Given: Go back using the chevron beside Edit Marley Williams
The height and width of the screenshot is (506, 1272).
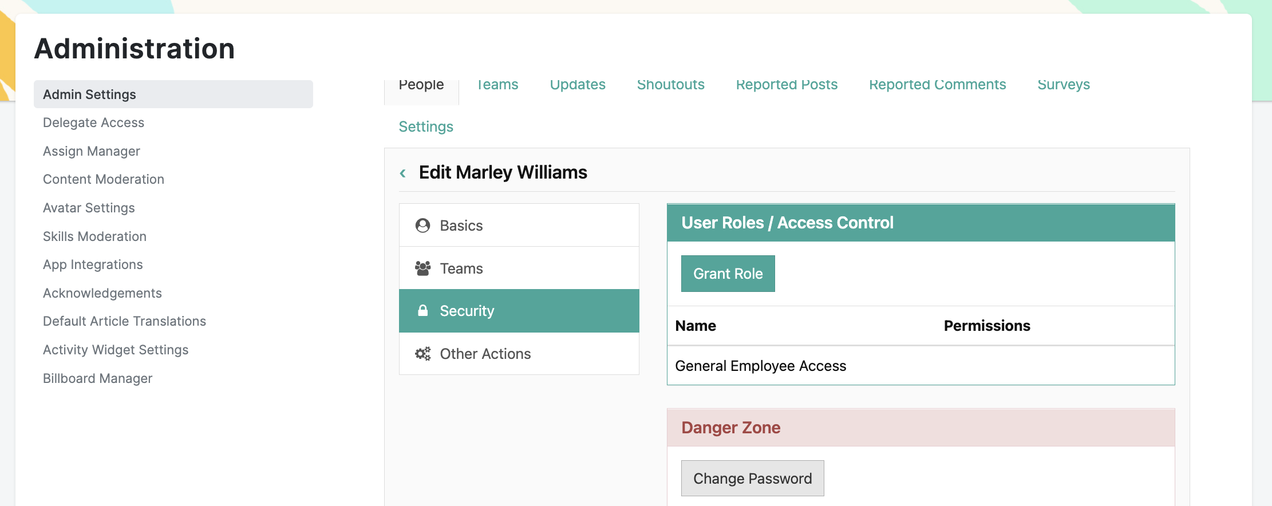Looking at the screenshot, I should pyautogui.click(x=403, y=173).
